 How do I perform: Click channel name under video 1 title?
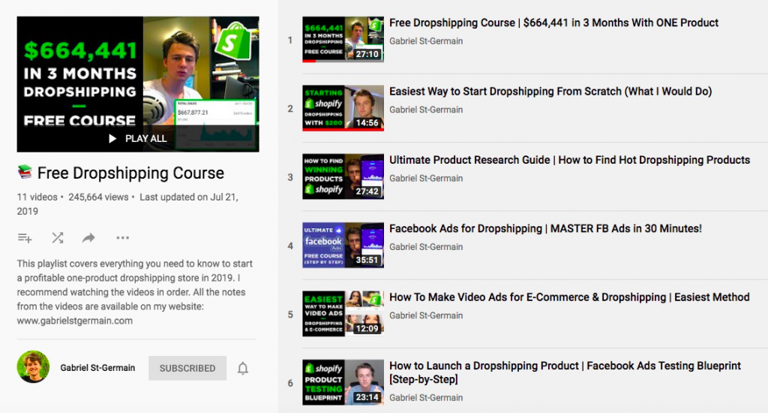click(x=426, y=41)
